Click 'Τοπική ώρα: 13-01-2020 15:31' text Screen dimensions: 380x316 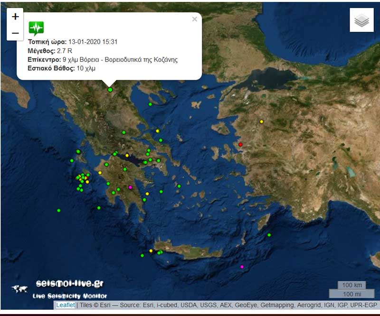[73, 42]
